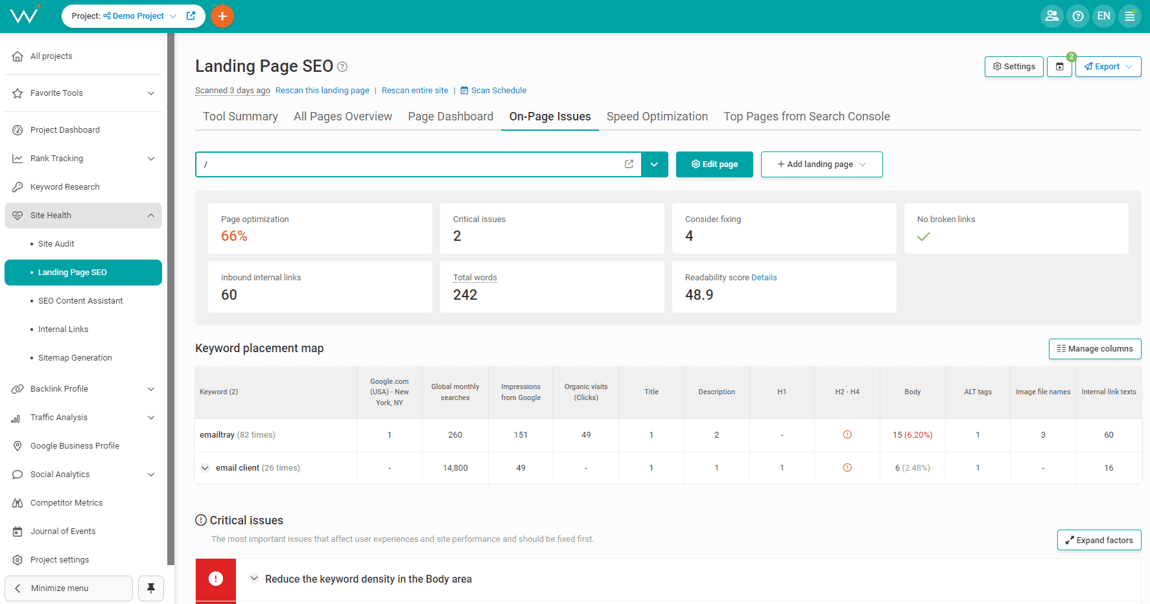Click the sidebar vertical scrollbar
The height and width of the screenshot is (604, 1150).
click(x=170, y=299)
